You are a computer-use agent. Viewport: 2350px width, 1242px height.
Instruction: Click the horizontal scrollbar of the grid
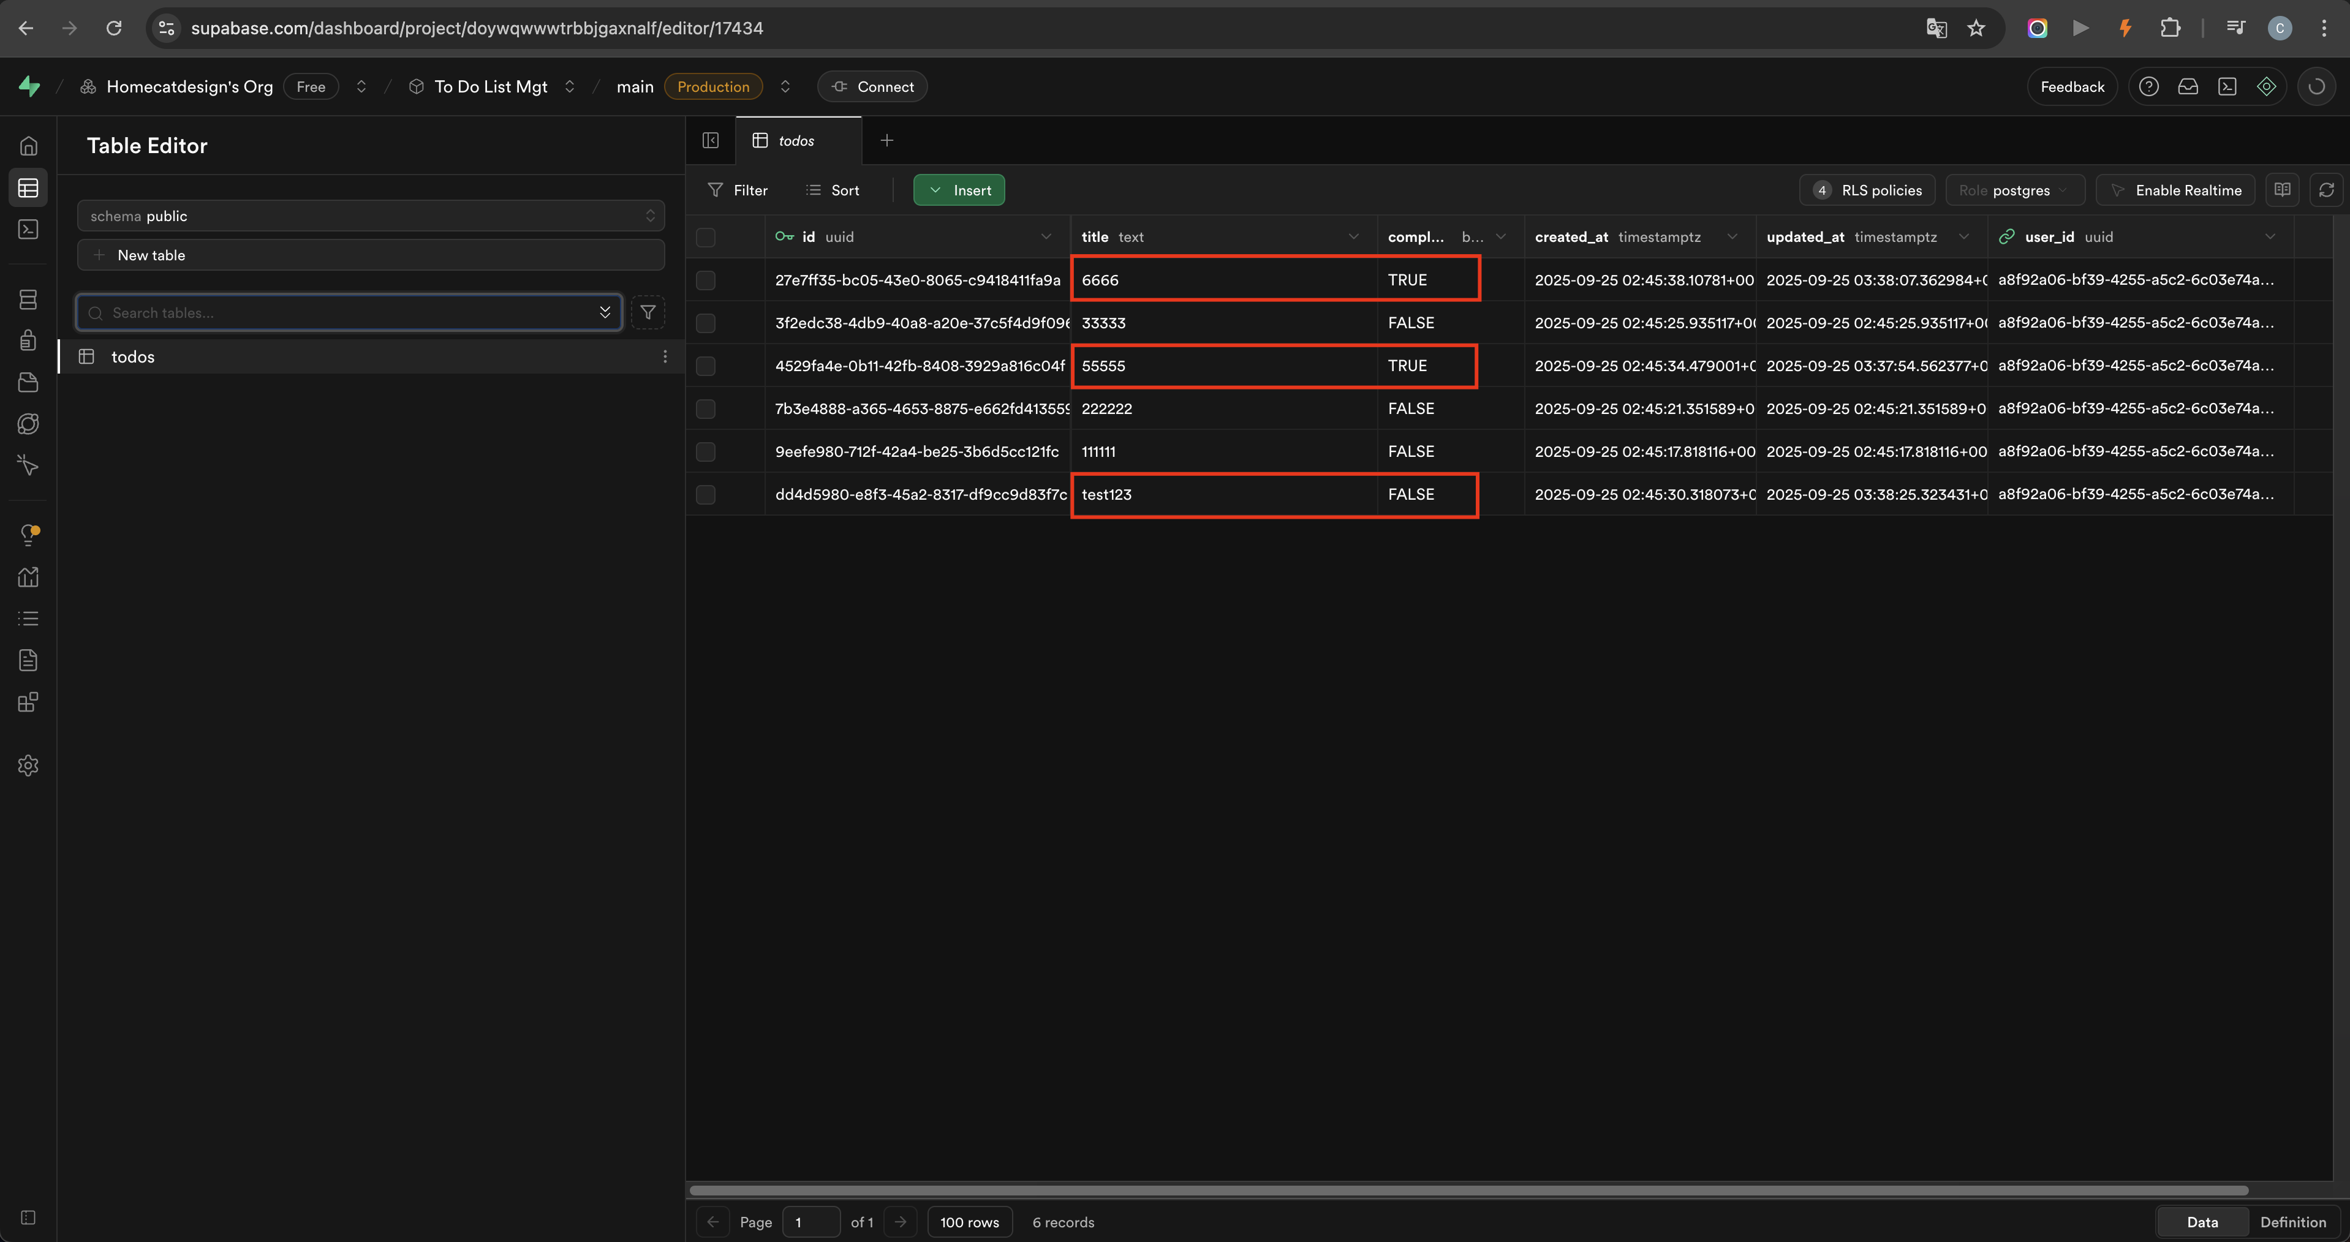[1469, 1190]
